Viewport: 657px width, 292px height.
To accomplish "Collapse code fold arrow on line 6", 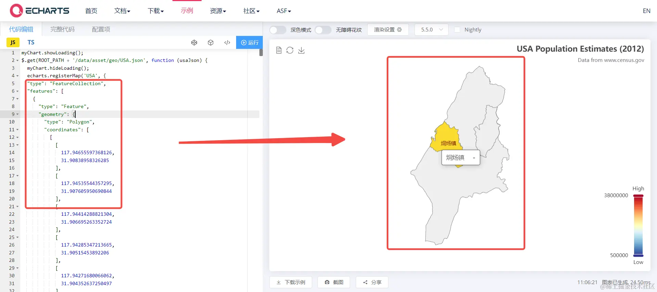I will tap(17, 91).
